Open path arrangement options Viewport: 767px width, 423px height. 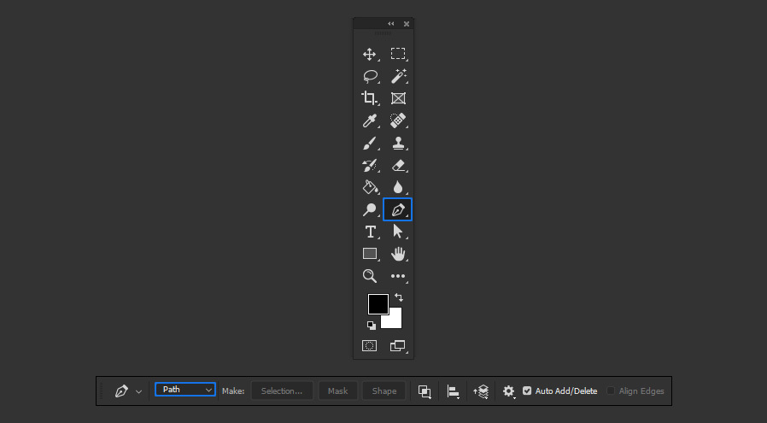pos(482,391)
